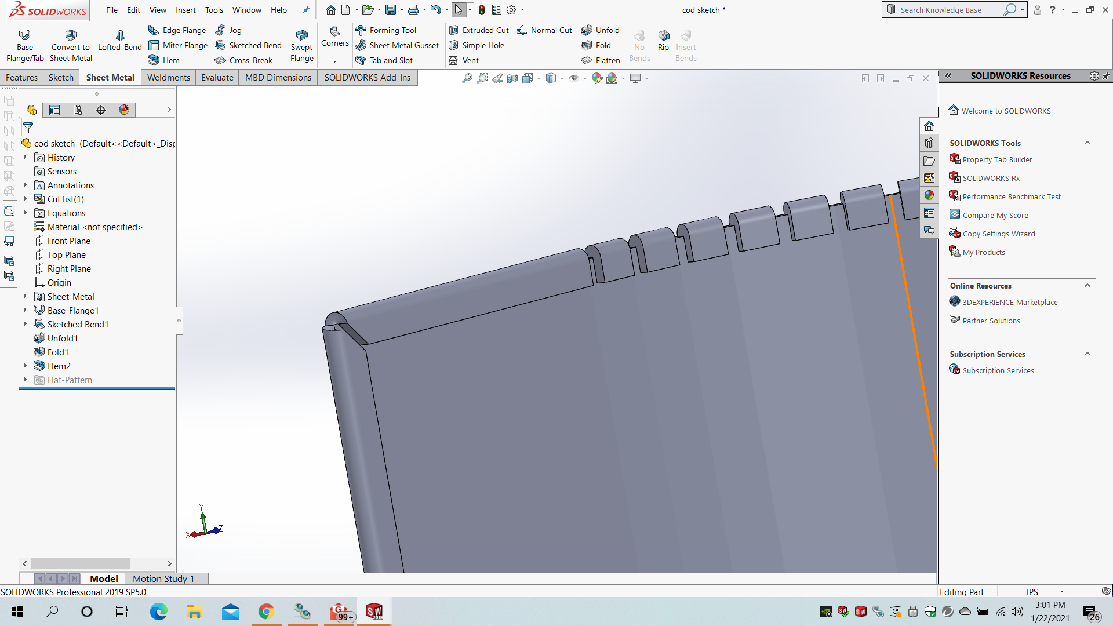Collapse the Online Resources section
The width and height of the screenshot is (1113, 626).
1087,286
